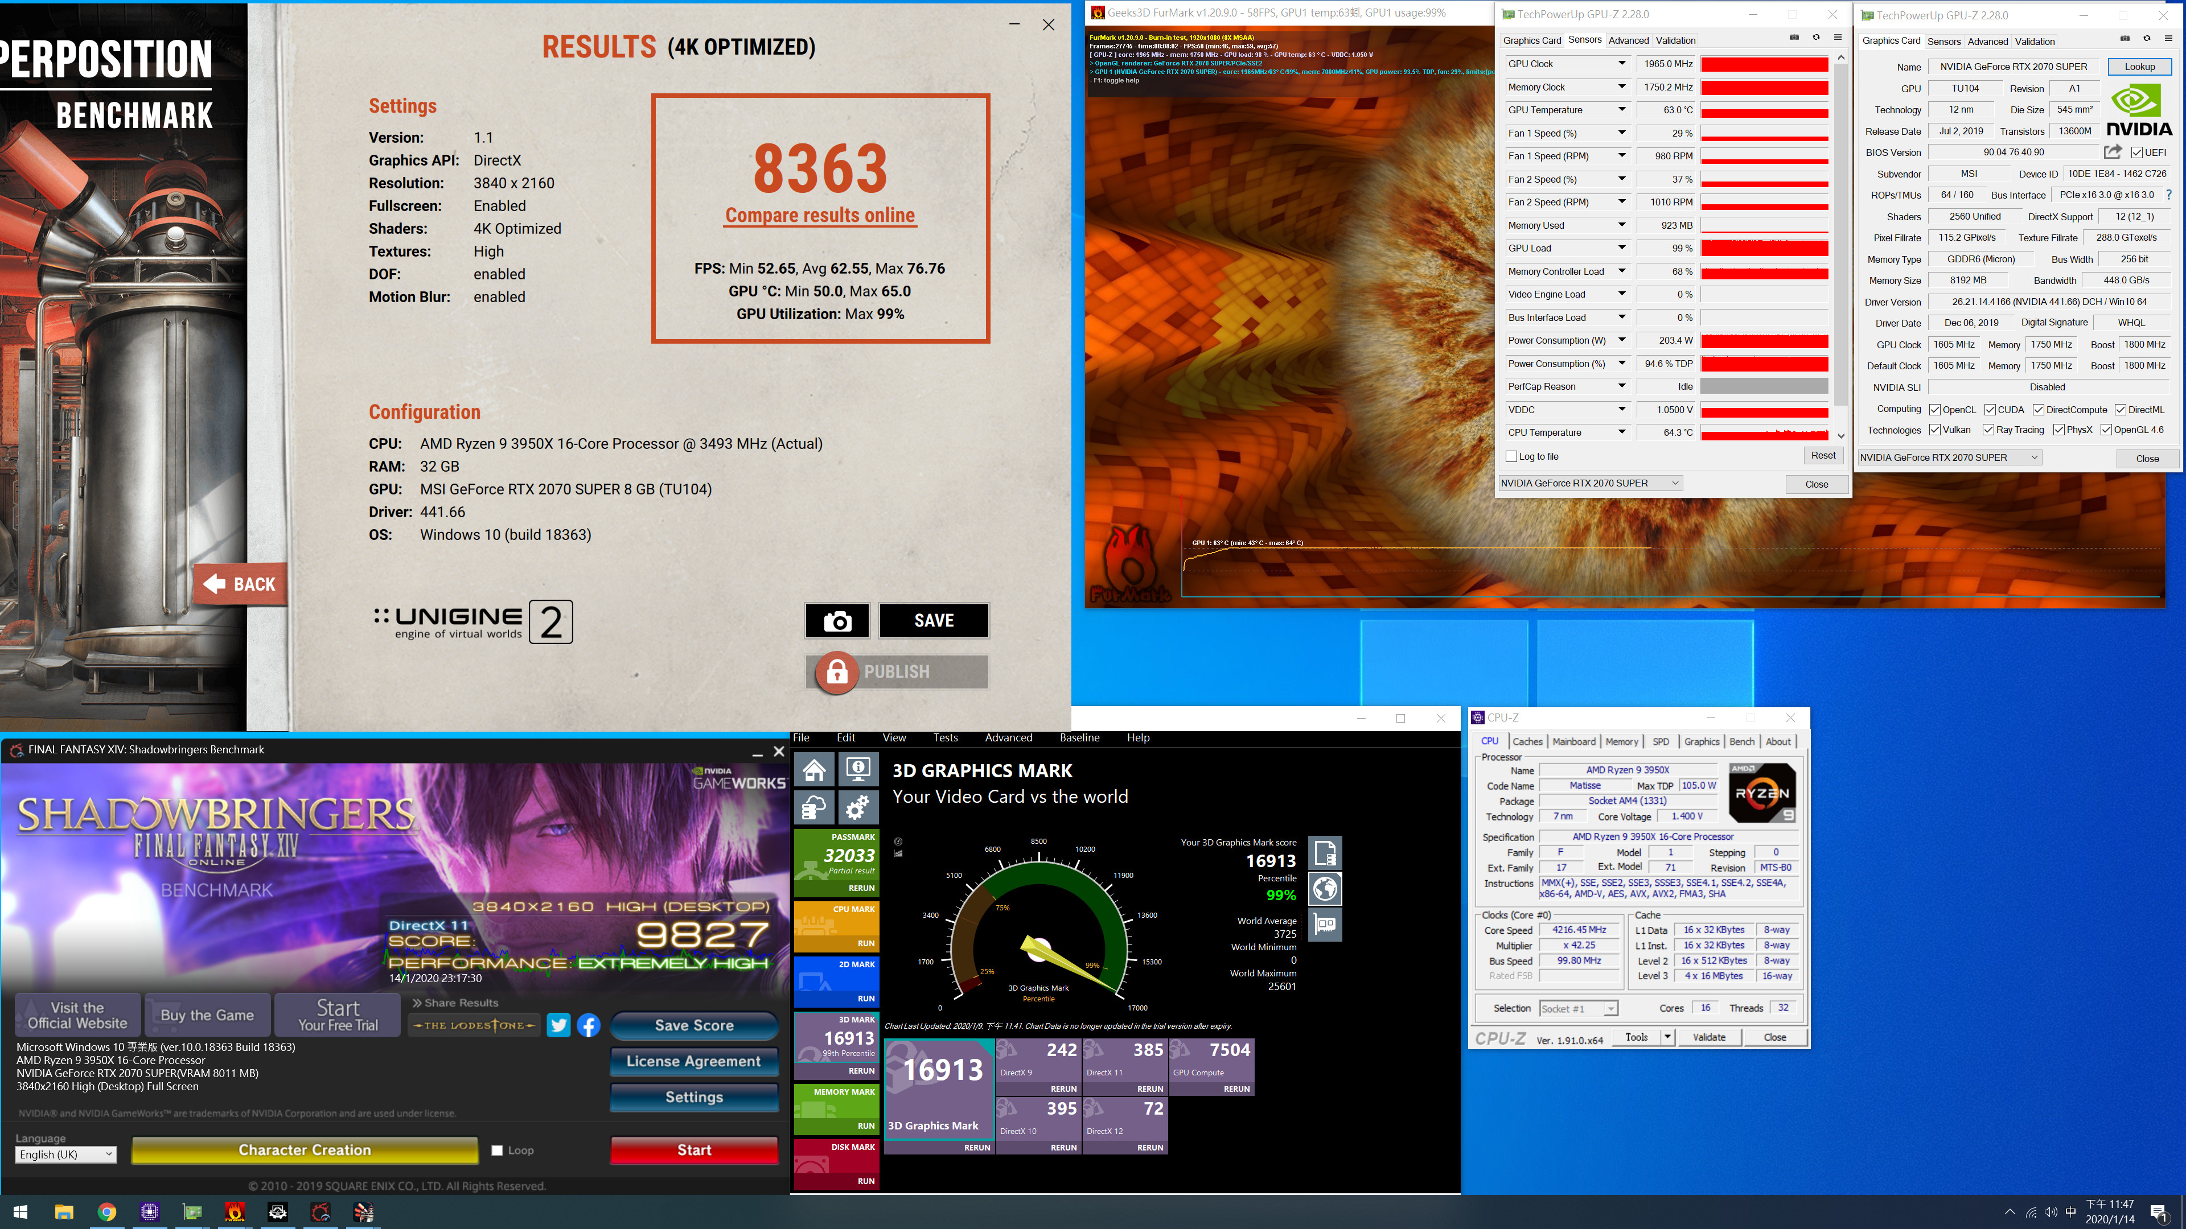Share FFXIV score via Facebook icon
The width and height of the screenshot is (2186, 1229).
(588, 1025)
